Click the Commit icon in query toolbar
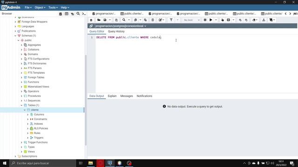The width and height of the screenshot is (298, 167). 240,20
